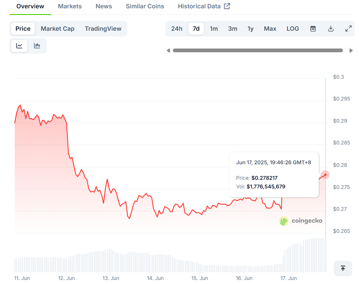Download the chart data

[x=331, y=29]
